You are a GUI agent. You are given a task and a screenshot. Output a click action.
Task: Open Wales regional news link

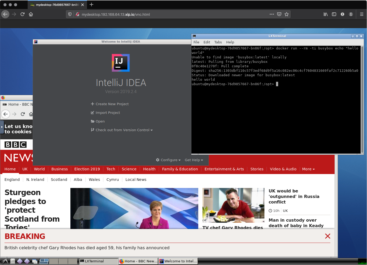coord(94,180)
